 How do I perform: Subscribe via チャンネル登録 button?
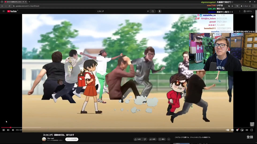tap(72, 139)
